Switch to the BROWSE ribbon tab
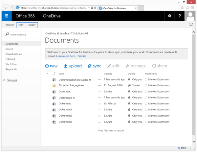197x152 pixels. pyautogui.click(x=10, y=25)
